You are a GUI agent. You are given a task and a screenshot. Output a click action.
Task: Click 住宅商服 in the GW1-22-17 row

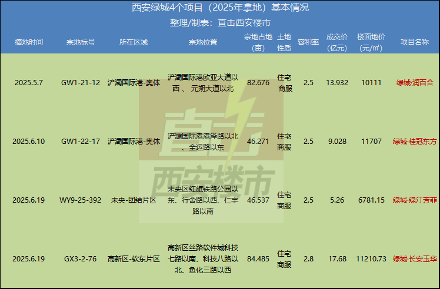point(285,142)
